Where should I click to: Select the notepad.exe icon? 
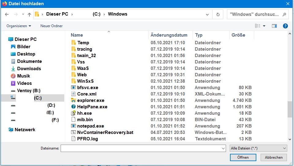[73, 126]
